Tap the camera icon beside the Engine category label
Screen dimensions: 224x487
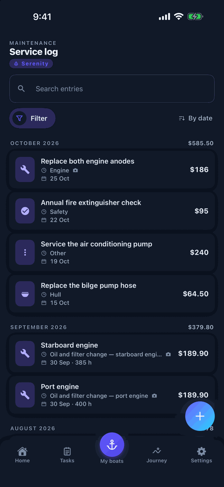click(x=75, y=170)
